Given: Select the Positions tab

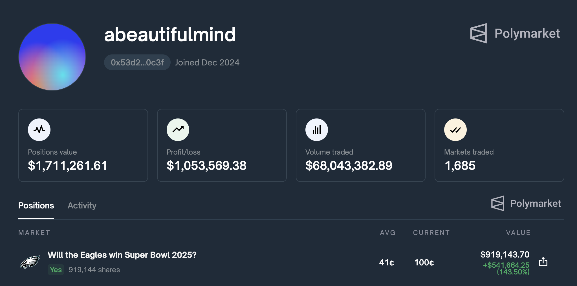Looking at the screenshot, I should 36,206.
